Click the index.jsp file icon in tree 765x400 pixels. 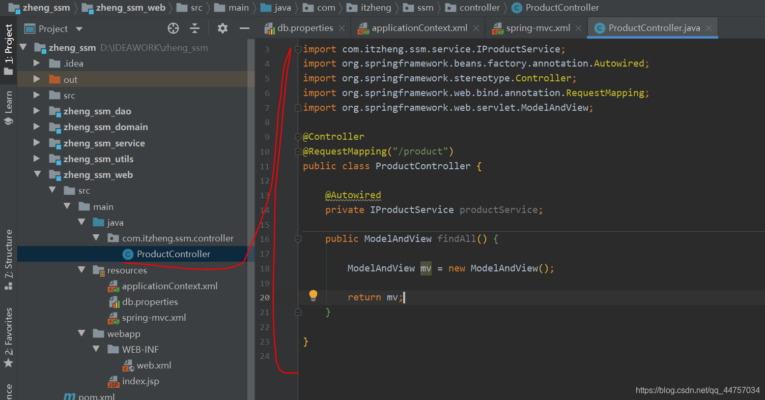coord(114,382)
